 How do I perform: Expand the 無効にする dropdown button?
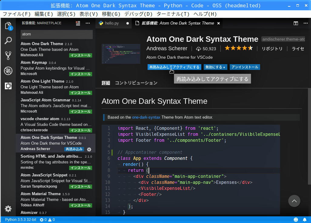pyautogui.click(x=215, y=67)
